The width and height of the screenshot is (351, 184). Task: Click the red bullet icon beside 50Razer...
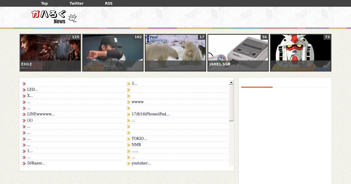point(24,164)
